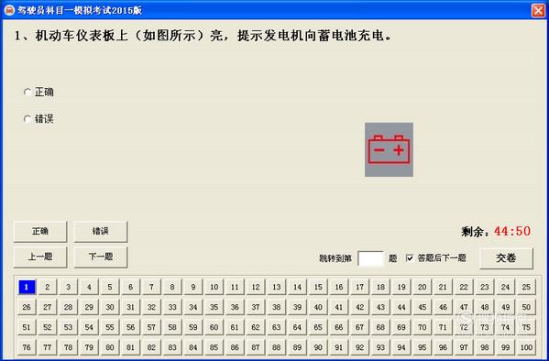Jump to question 66
The height and width of the screenshot is (361, 549).
338,327
